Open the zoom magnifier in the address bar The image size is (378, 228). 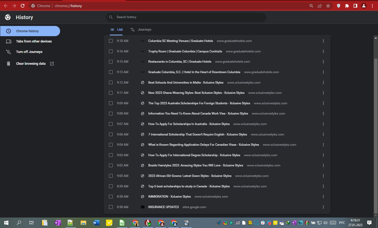click(311, 6)
